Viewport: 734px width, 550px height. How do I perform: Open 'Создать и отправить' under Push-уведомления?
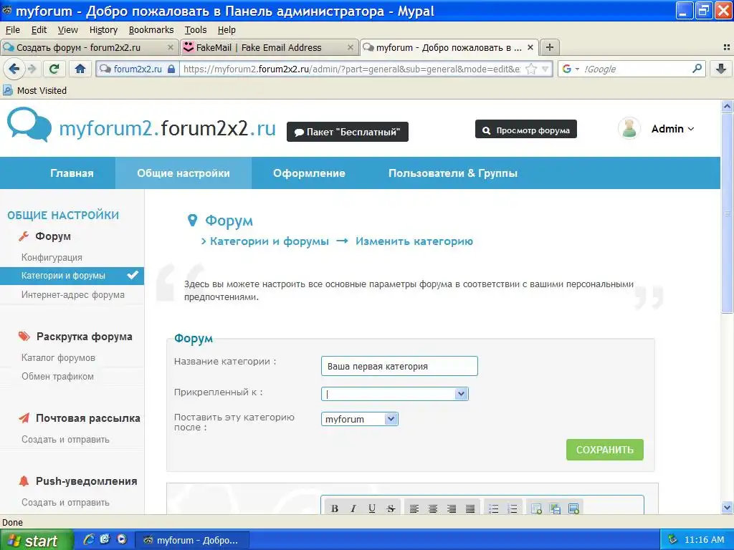65,502
